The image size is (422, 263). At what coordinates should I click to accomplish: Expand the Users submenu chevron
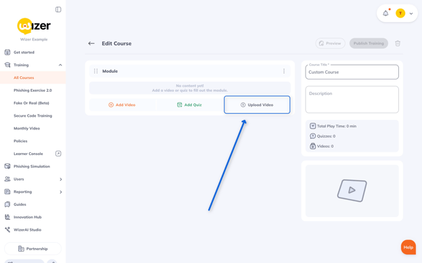point(61,179)
